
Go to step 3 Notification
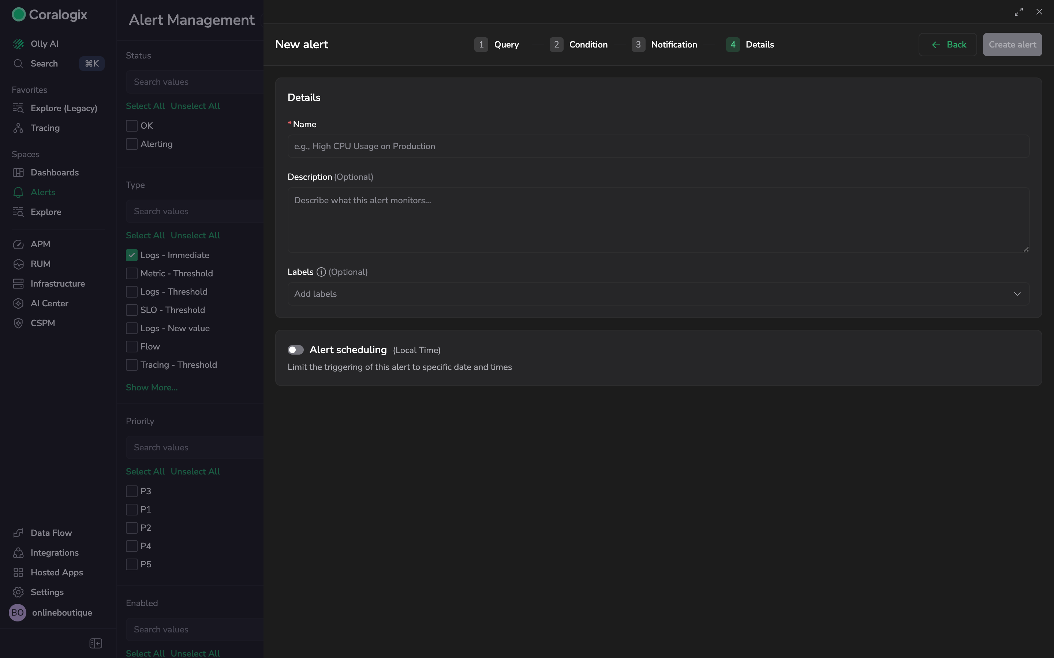[664, 44]
